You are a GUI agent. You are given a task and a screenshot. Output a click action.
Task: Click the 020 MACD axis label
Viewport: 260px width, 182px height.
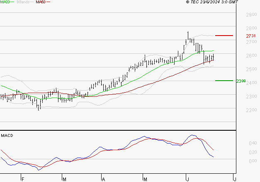point(253,152)
